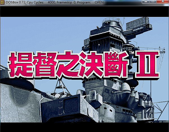169x132 pixels.
Task: Maximize the DOSBox window
Action: tap(153, 2)
